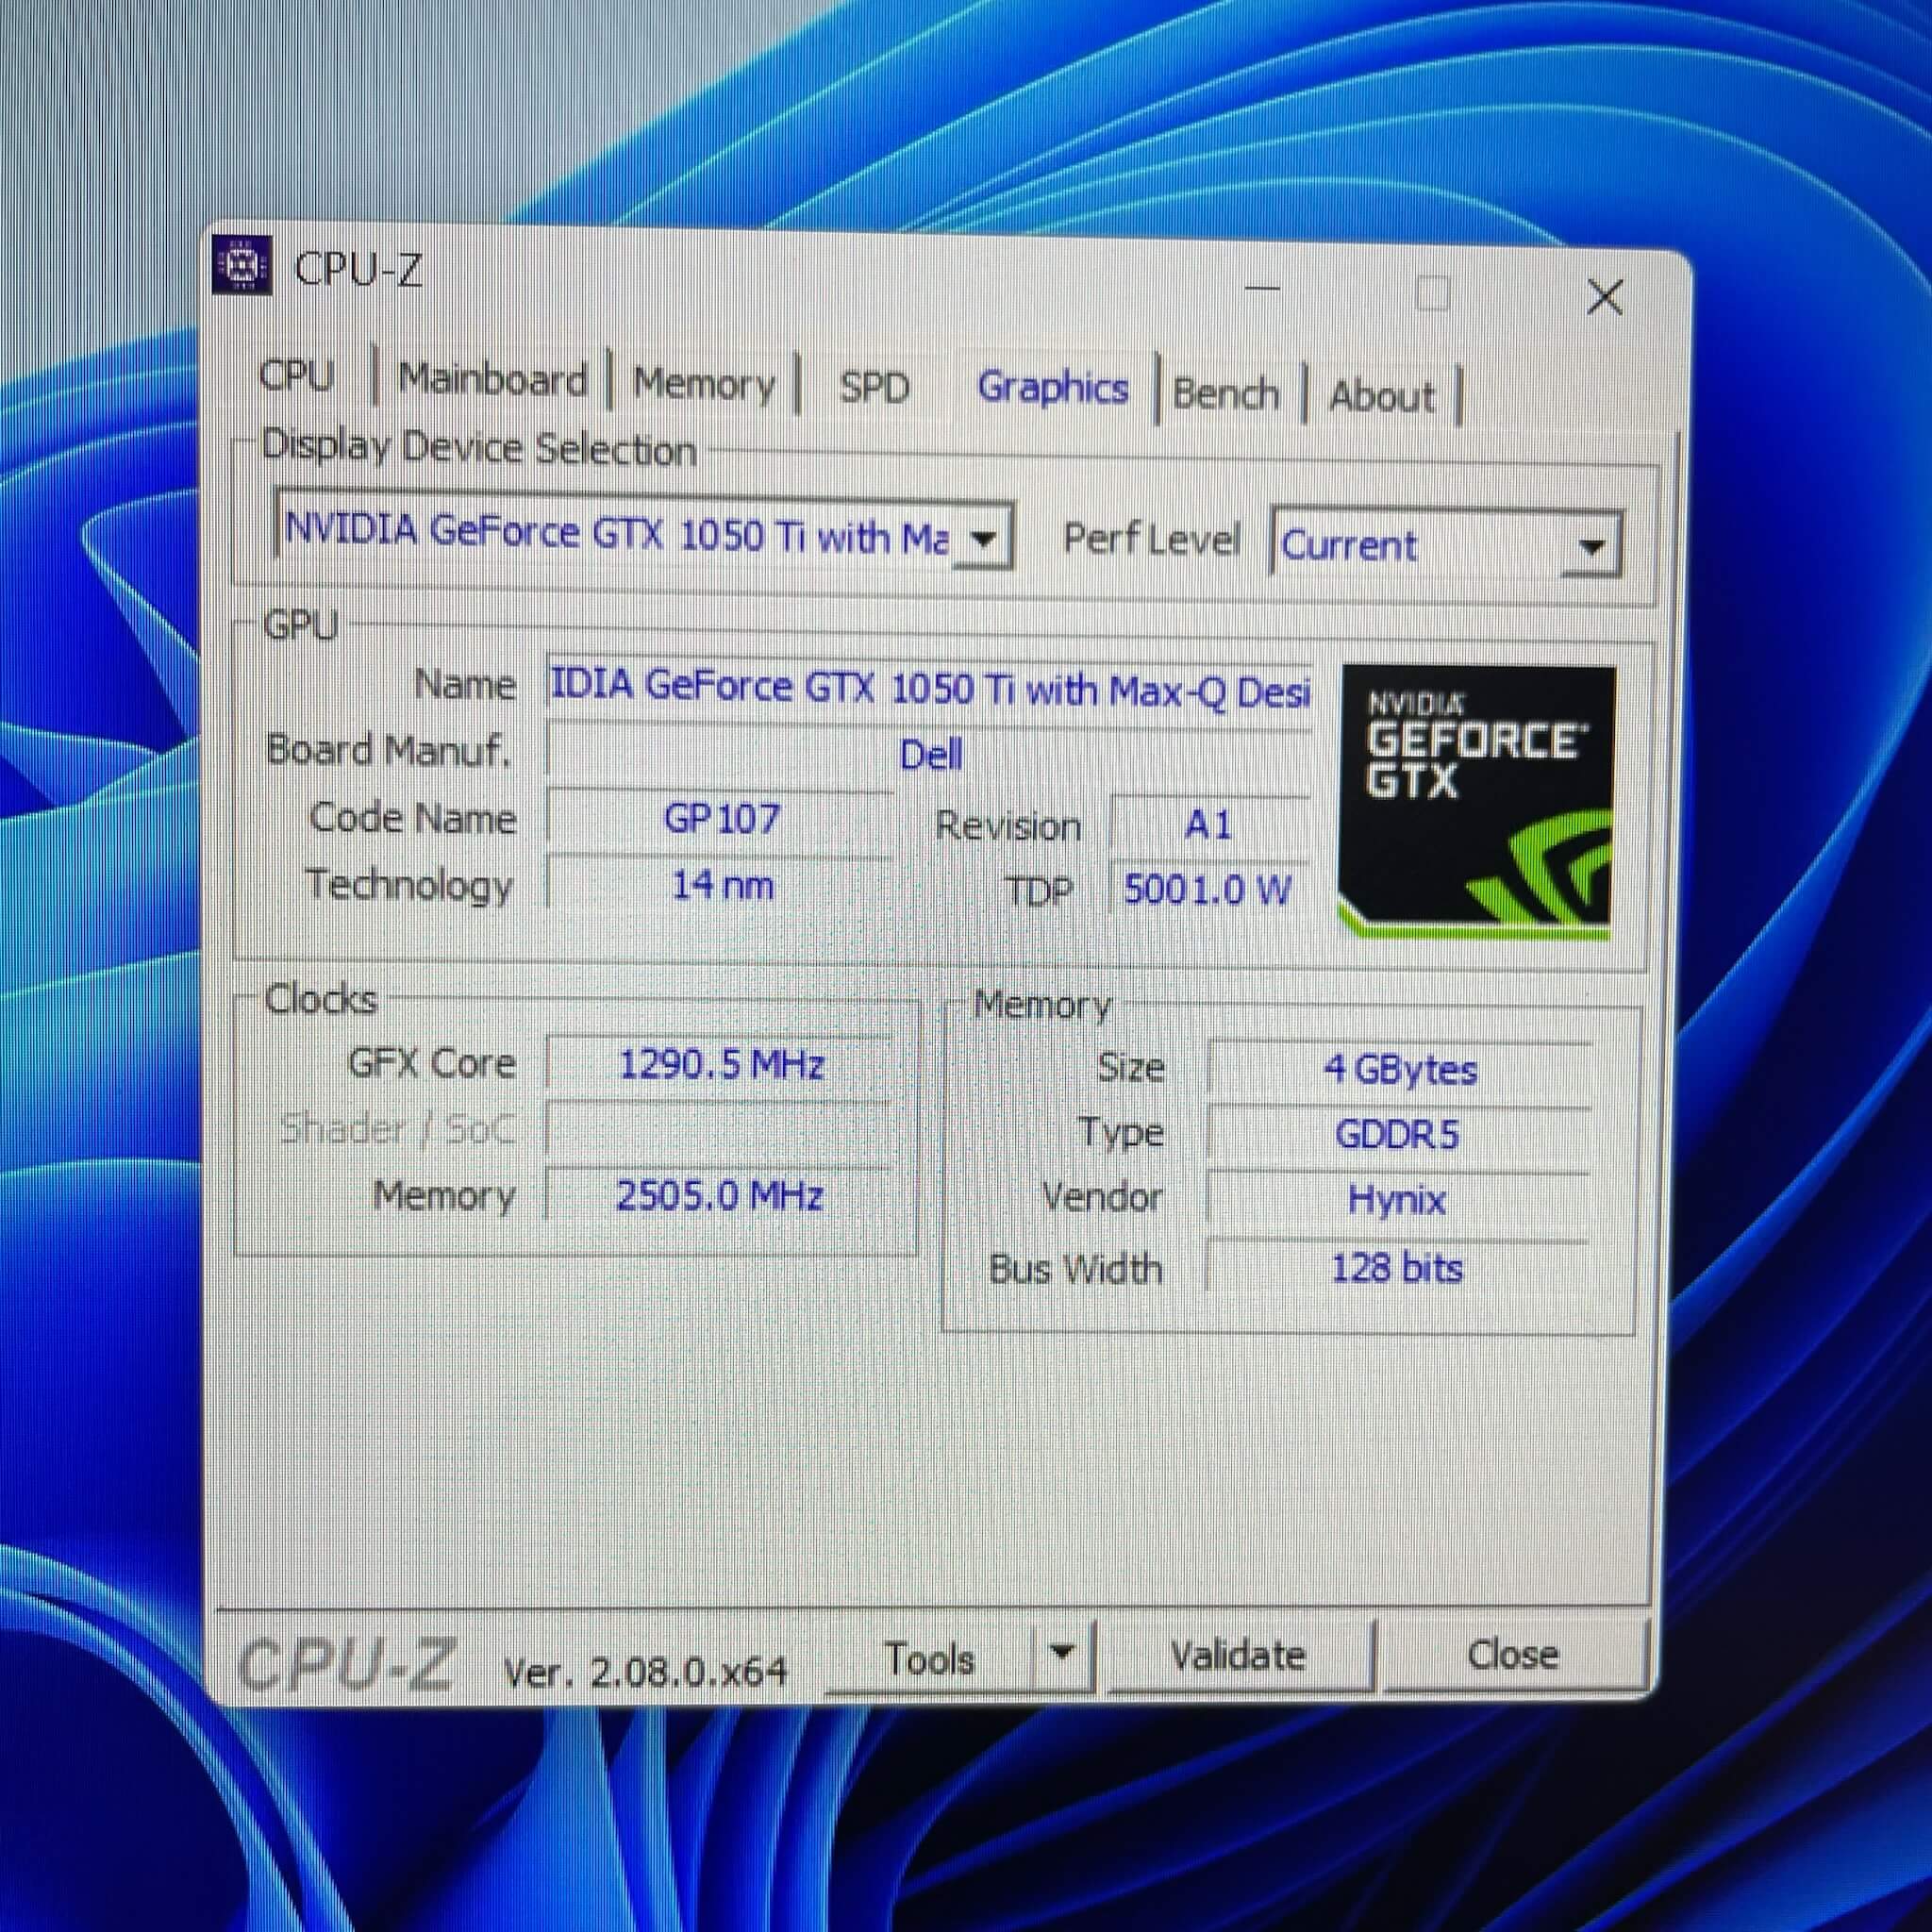Expand the Perf Level dropdown
Viewport: 1932px width, 1932px height.
[1590, 547]
